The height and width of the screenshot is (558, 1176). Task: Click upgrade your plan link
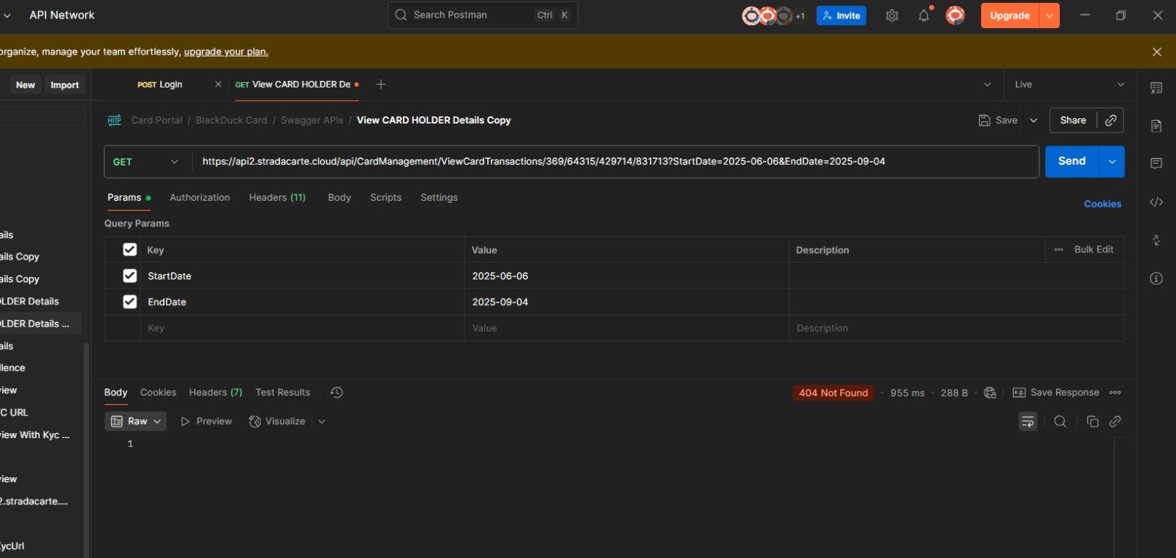pyautogui.click(x=226, y=51)
